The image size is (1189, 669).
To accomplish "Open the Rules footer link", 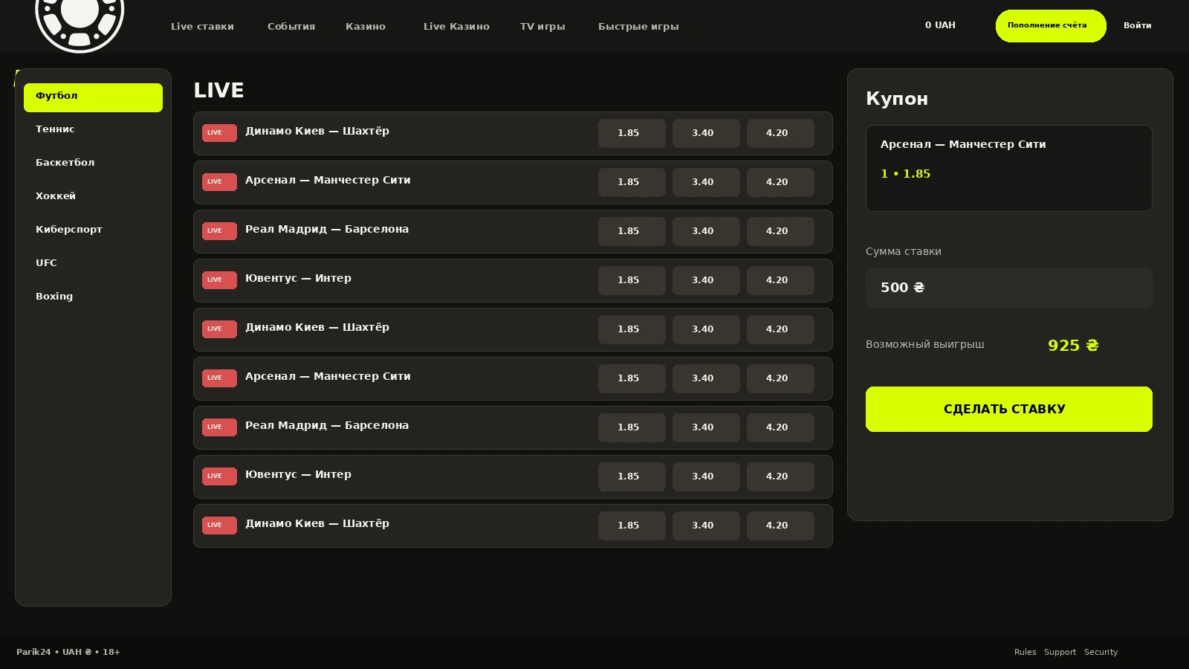I will [x=1025, y=652].
